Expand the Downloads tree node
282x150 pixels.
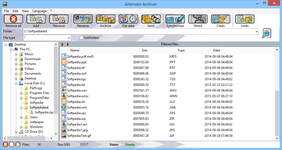click(16, 59)
